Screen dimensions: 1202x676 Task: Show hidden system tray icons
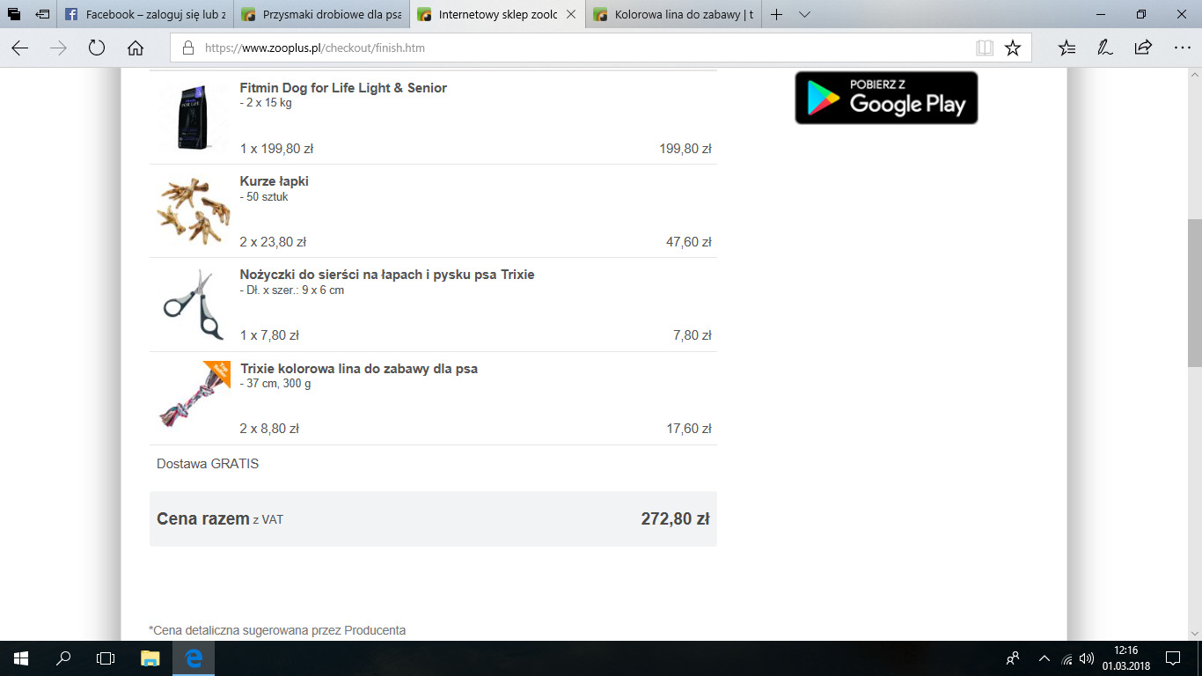pos(1044,658)
